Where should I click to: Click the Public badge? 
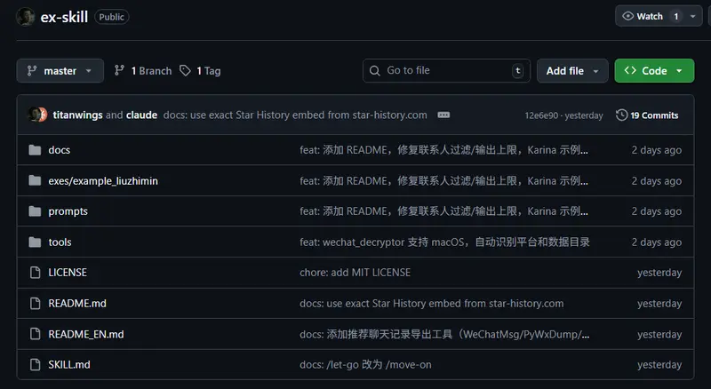click(x=112, y=17)
